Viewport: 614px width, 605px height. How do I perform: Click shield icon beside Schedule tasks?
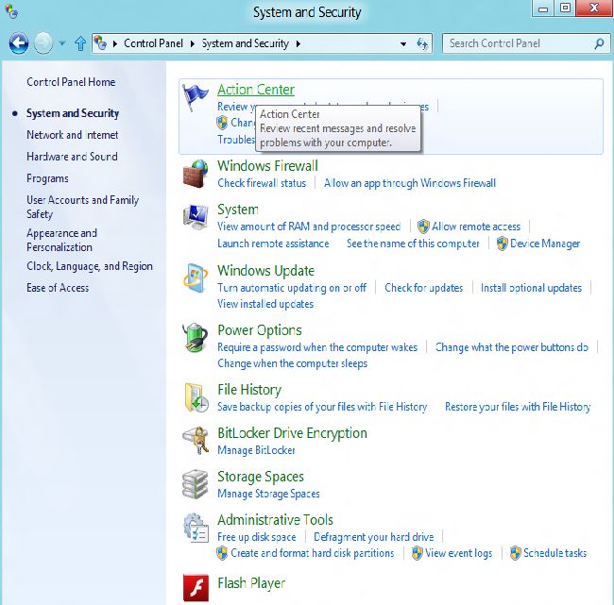coord(516,553)
